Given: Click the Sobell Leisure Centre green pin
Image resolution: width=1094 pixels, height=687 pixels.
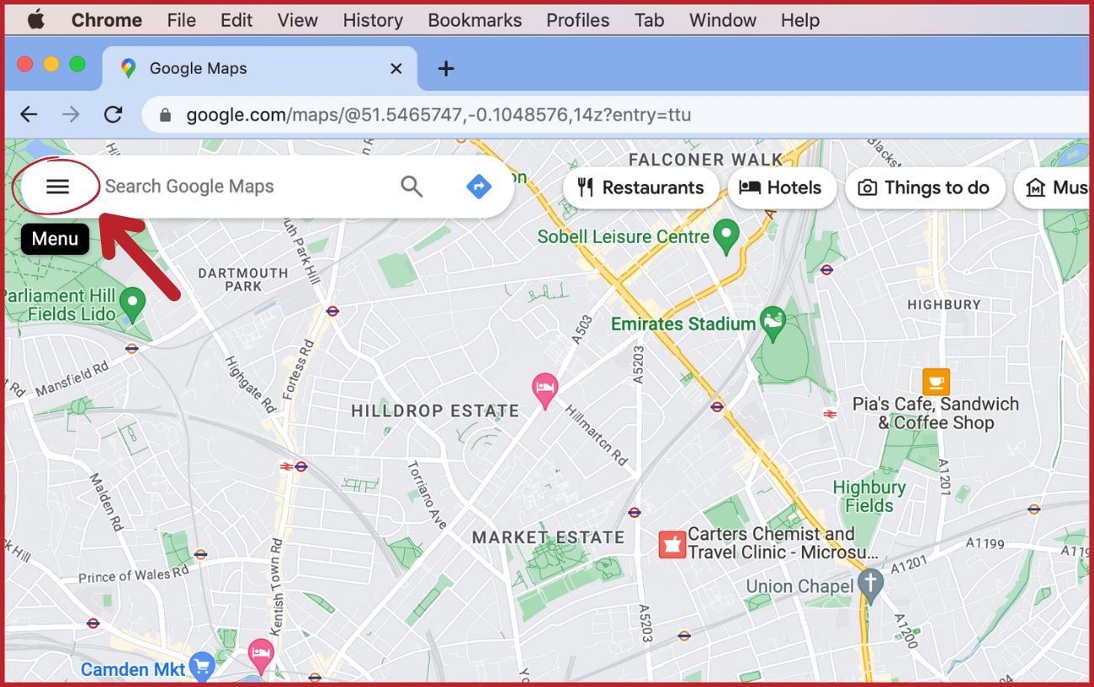Looking at the screenshot, I should click(726, 237).
